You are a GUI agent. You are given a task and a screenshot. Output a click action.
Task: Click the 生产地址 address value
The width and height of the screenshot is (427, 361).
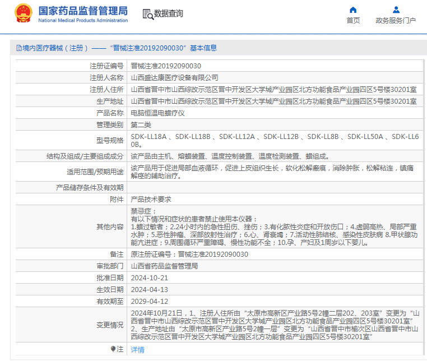tap(273, 101)
